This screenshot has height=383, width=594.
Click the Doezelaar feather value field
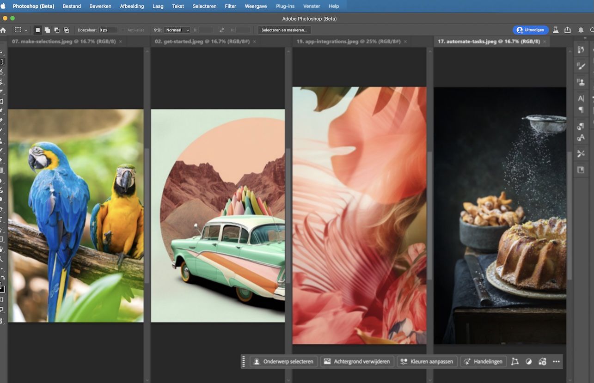(x=107, y=30)
